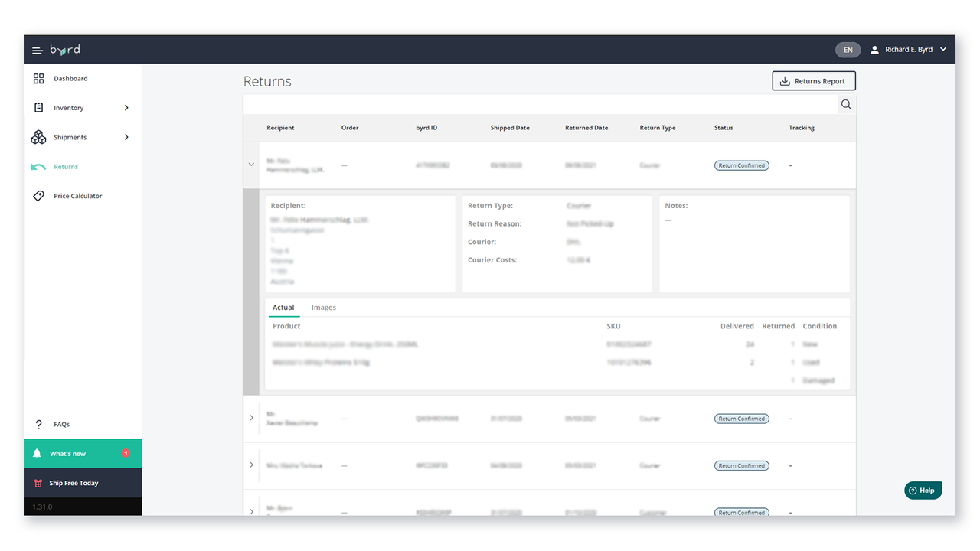Switch to the Images tab
980x551 pixels.
tap(323, 307)
